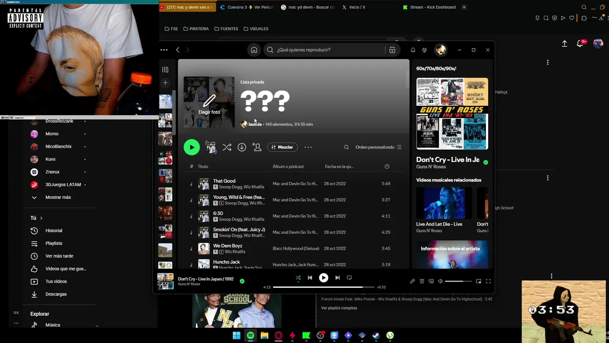Open new browser tab
This screenshot has height=343, width=609.
tap(464, 7)
